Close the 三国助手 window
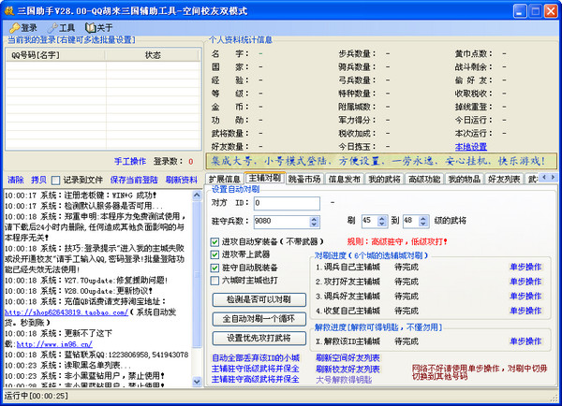Viewport: 562px width, 406px height. [551, 11]
